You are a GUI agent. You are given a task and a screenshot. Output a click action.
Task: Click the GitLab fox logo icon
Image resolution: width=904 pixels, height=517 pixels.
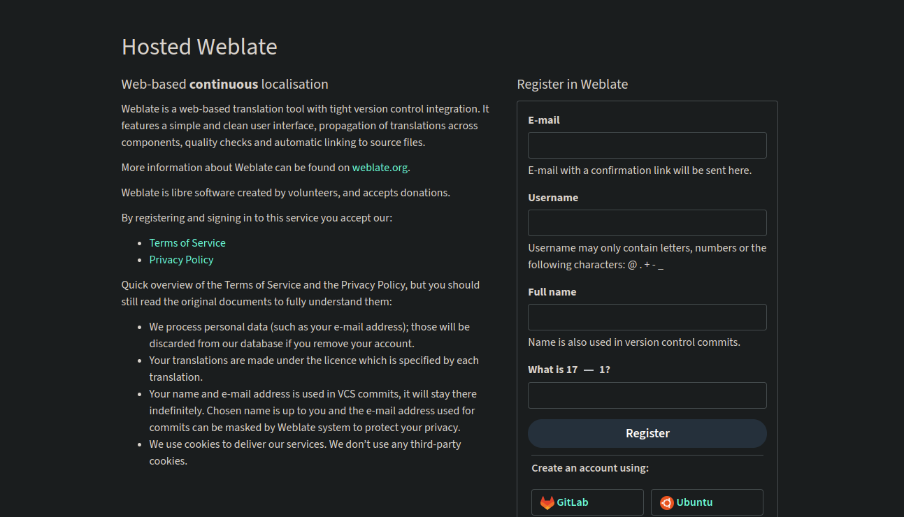point(547,502)
